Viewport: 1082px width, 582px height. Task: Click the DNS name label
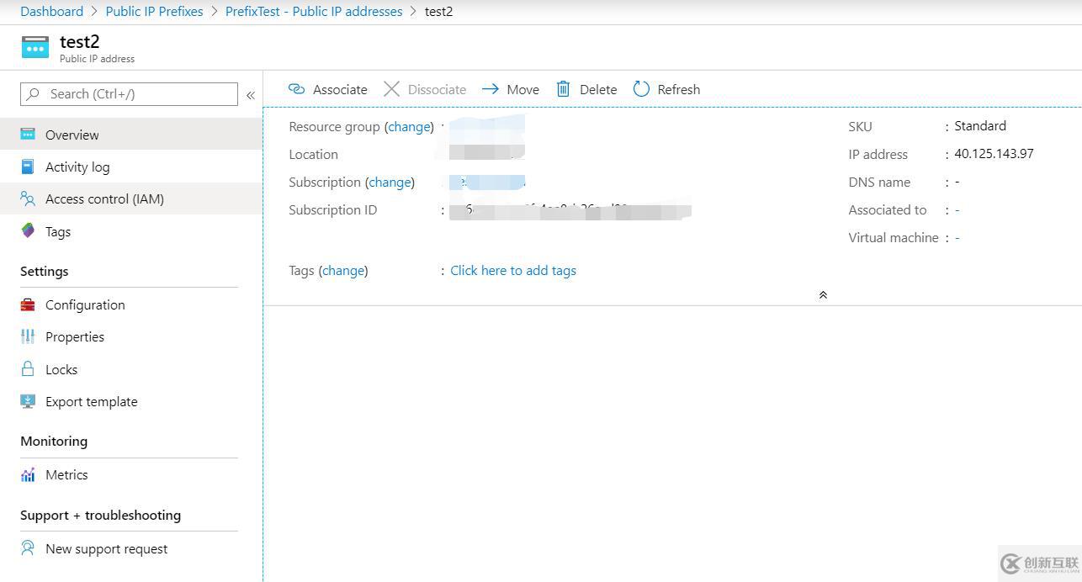click(x=879, y=183)
